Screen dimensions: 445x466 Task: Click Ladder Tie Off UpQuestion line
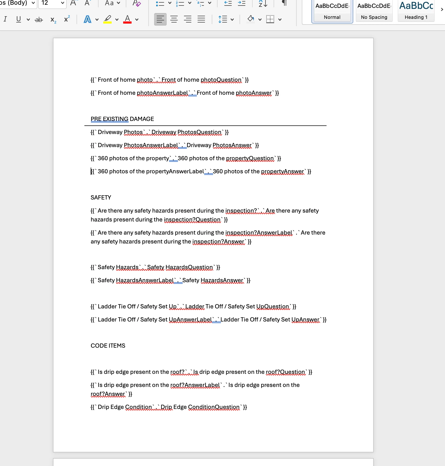click(193, 307)
